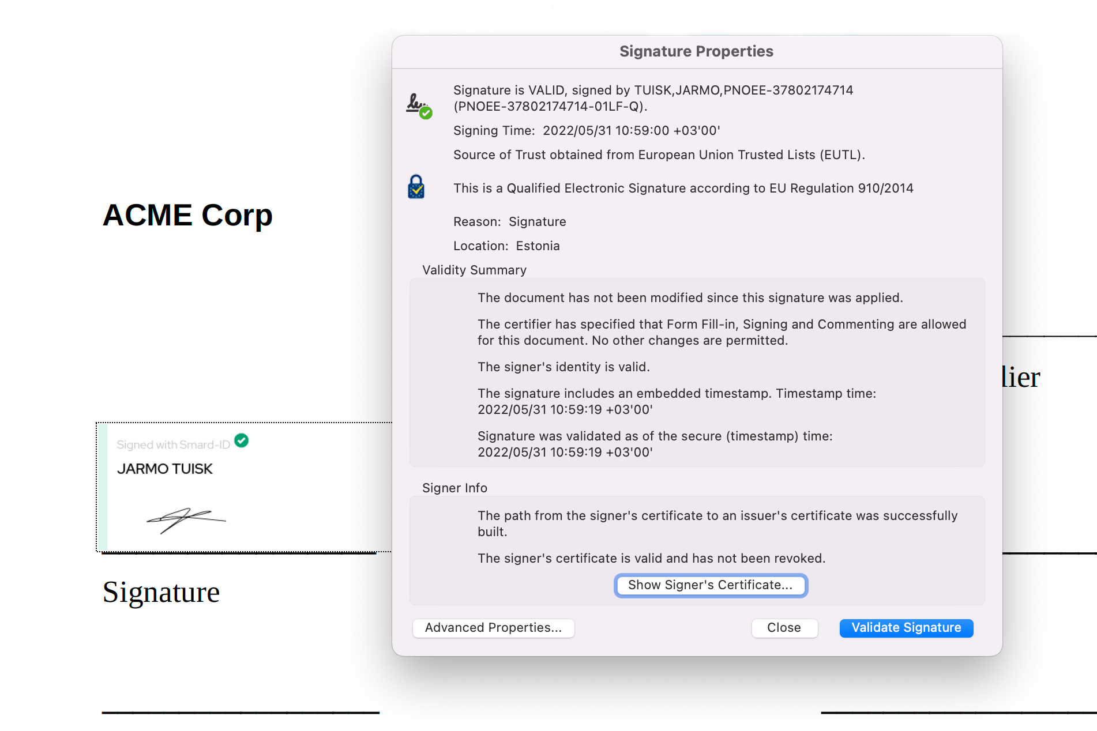Click the EU qualified signature padlock icon

(x=416, y=187)
